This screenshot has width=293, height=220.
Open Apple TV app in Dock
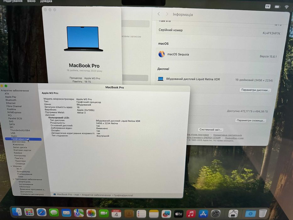click(178, 214)
